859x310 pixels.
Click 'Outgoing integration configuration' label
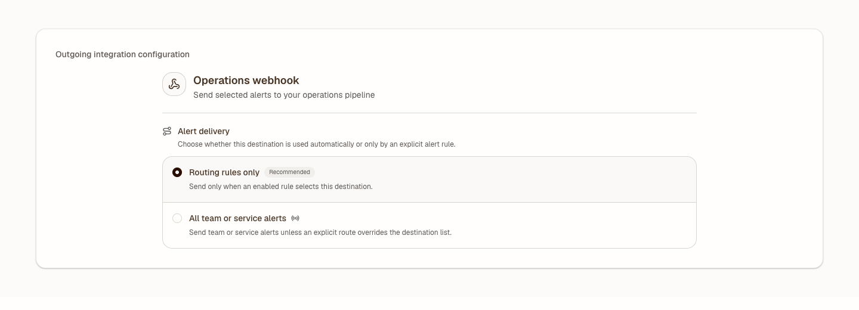click(122, 54)
